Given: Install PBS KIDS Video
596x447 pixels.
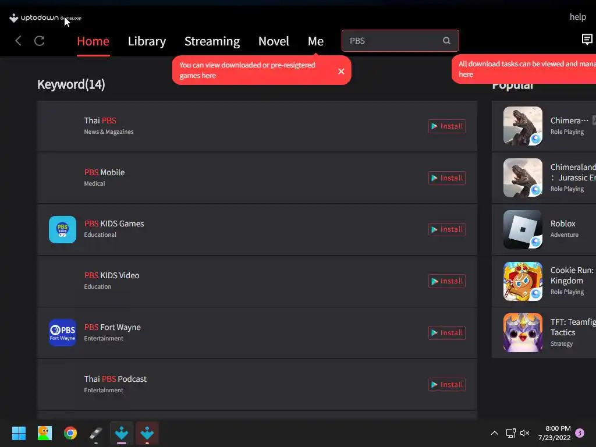Looking at the screenshot, I should click(x=446, y=281).
